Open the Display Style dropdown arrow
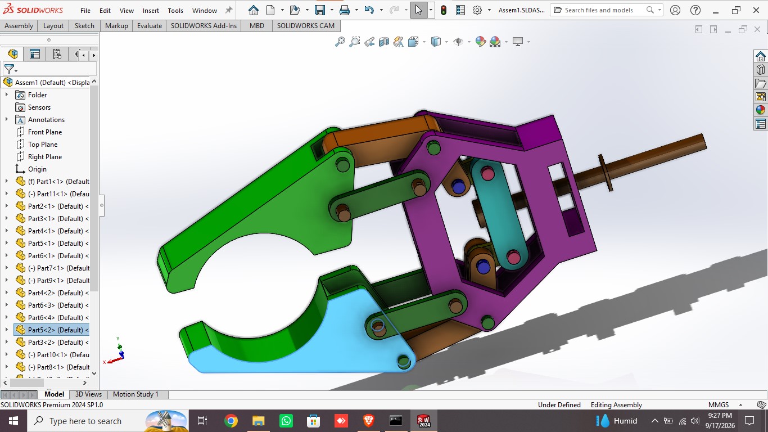 coord(446,42)
